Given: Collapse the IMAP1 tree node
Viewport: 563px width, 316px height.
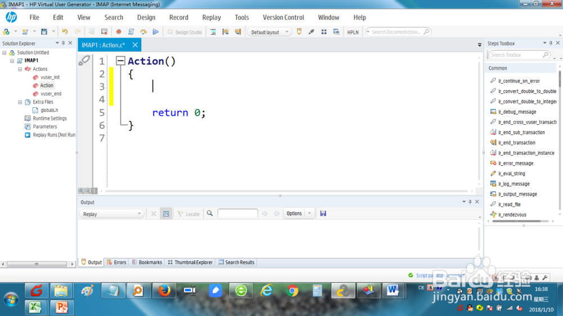Looking at the screenshot, I should pyautogui.click(x=12, y=61).
